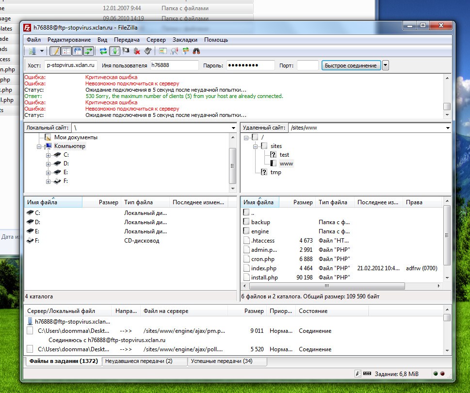470x393 pixels.
Task: Open the Помощь menu
Action: (216, 40)
